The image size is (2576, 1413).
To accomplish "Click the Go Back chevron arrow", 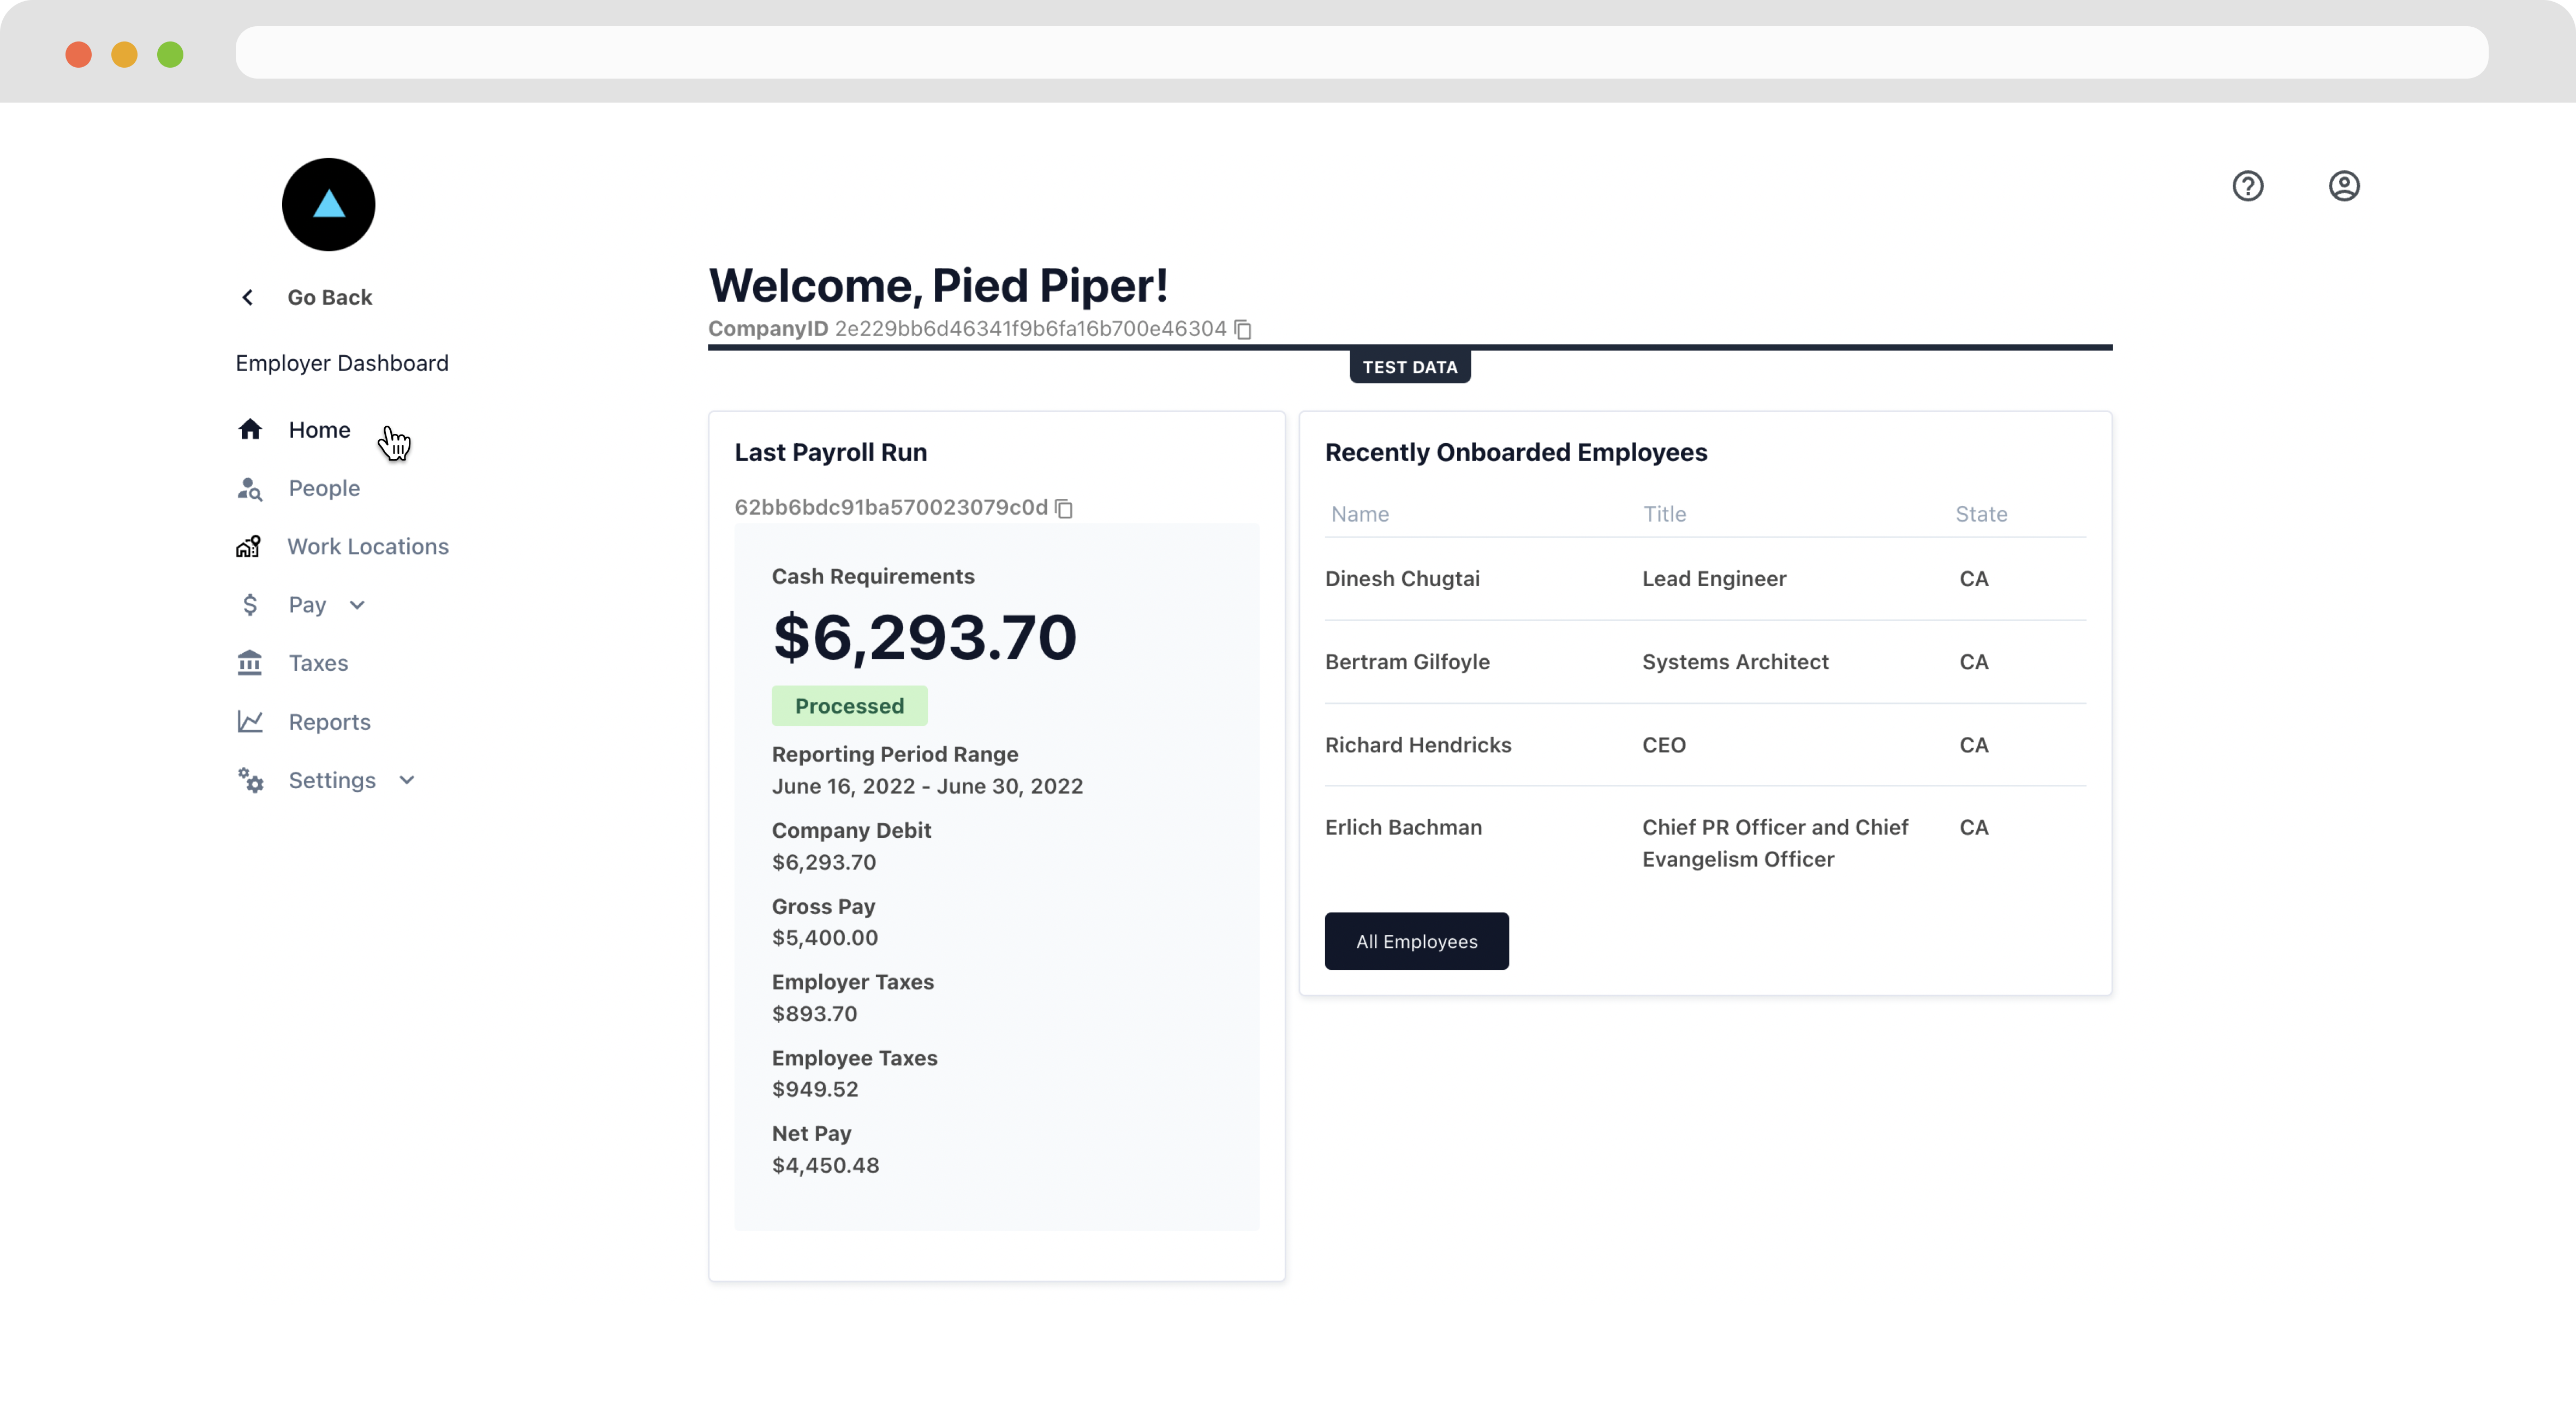I will [248, 298].
